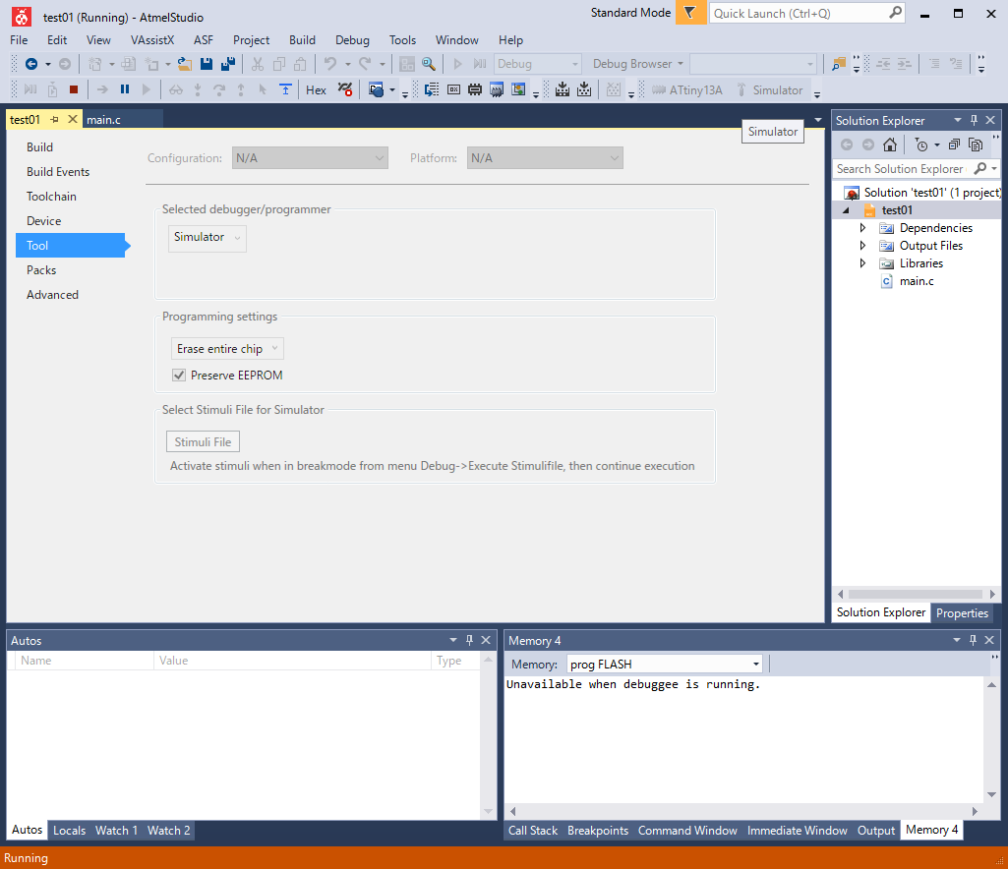Click the Save All double floppy icon
The width and height of the screenshot is (1008, 869).
pos(227,64)
